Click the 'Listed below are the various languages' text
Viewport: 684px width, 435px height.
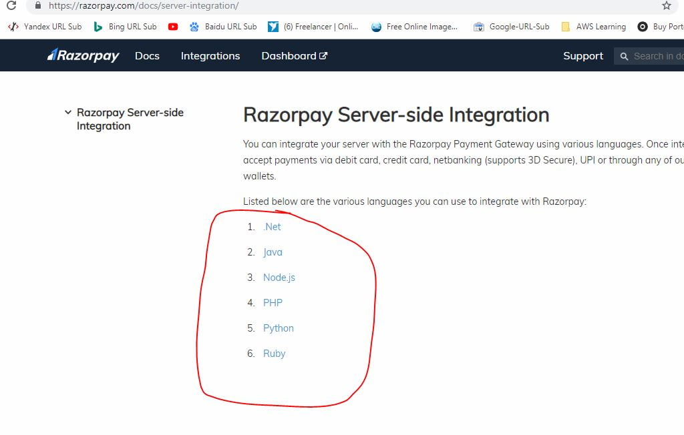click(415, 201)
